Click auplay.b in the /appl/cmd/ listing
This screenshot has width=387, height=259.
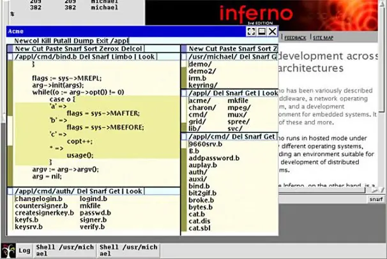(x=203, y=165)
